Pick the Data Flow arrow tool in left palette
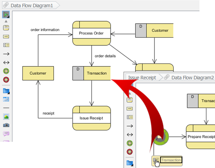 pos(6,54)
